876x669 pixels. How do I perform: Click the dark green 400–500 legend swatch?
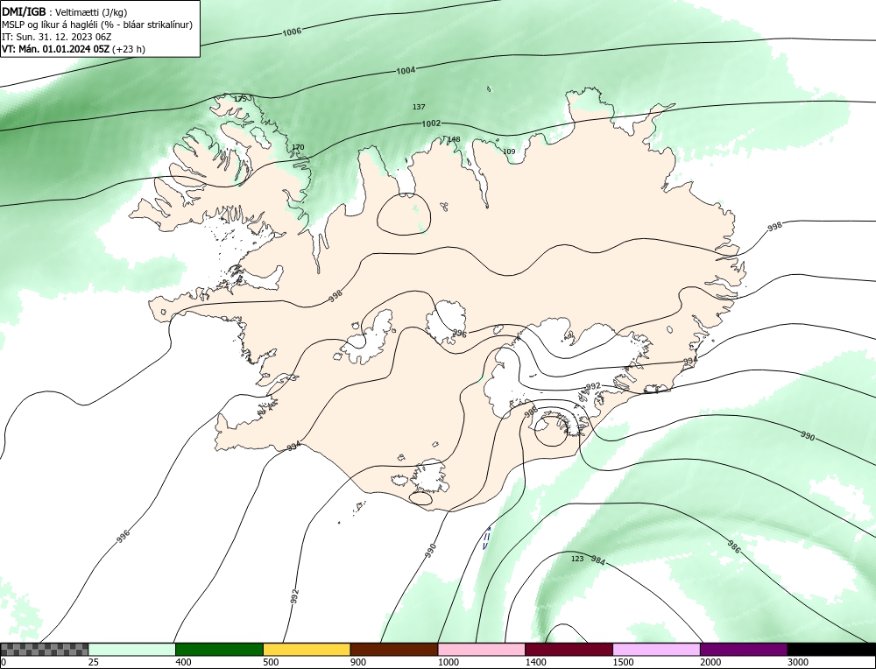point(219,650)
